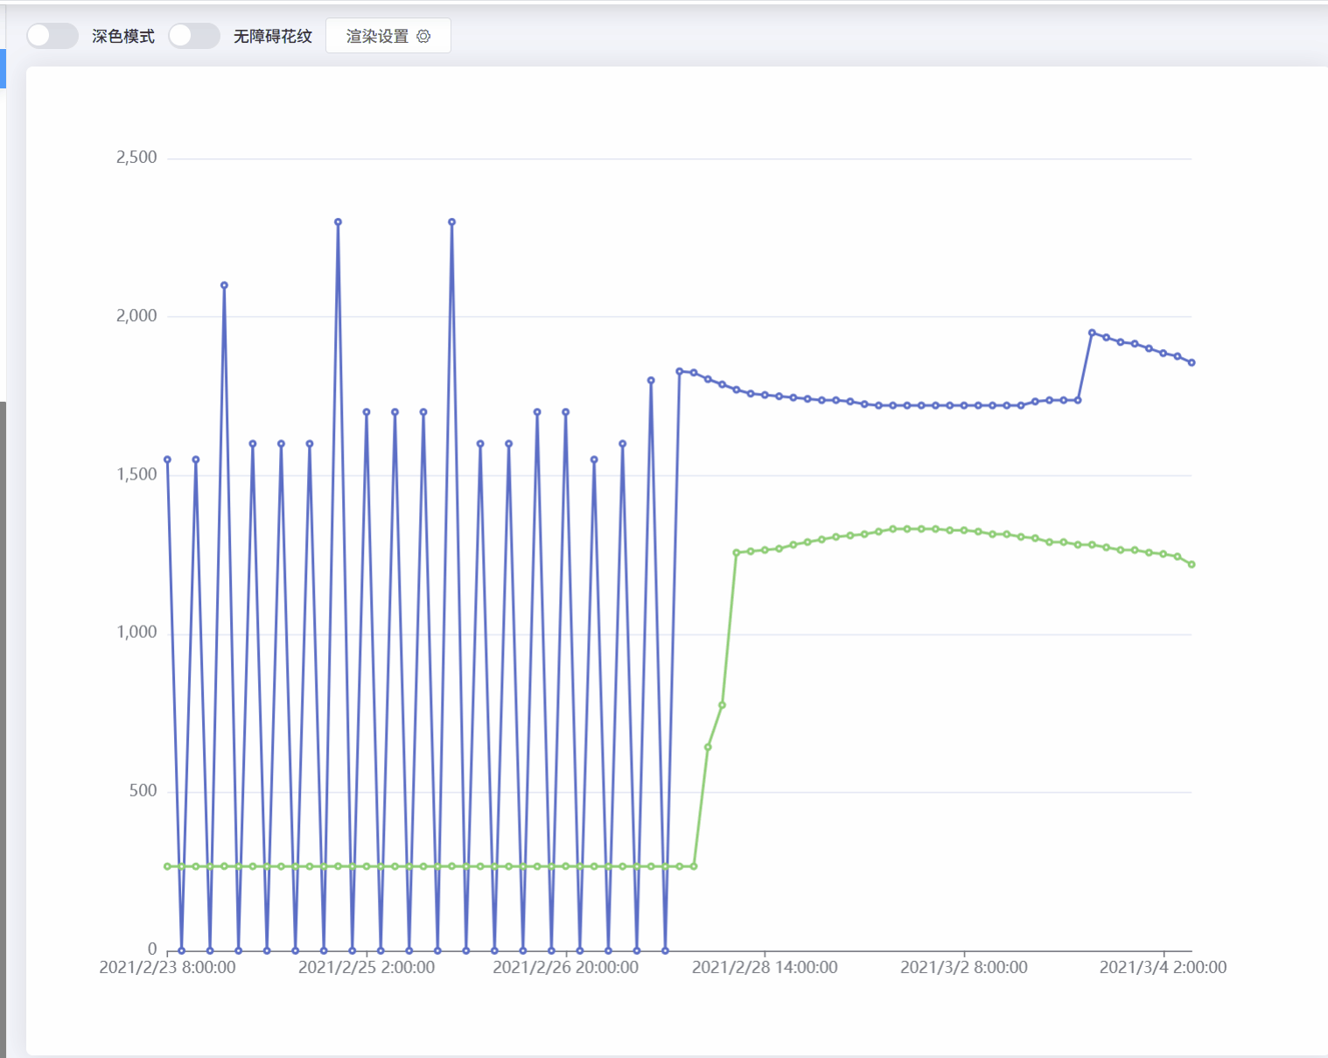
Task: Turn on the 无障碍花纹 pattern toggle
Action: [x=193, y=35]
